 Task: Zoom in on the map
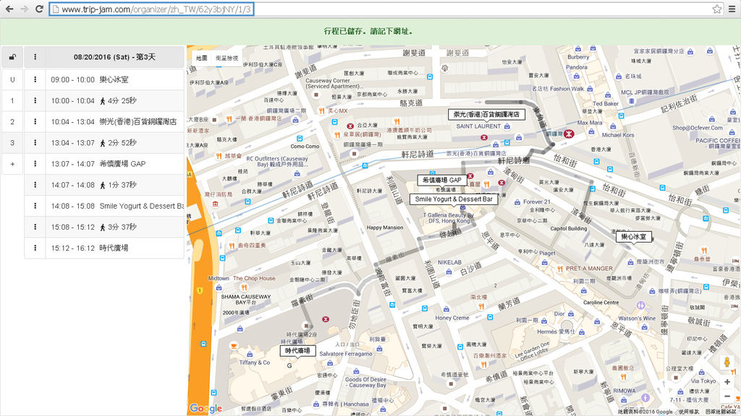(x=727, y=381)
